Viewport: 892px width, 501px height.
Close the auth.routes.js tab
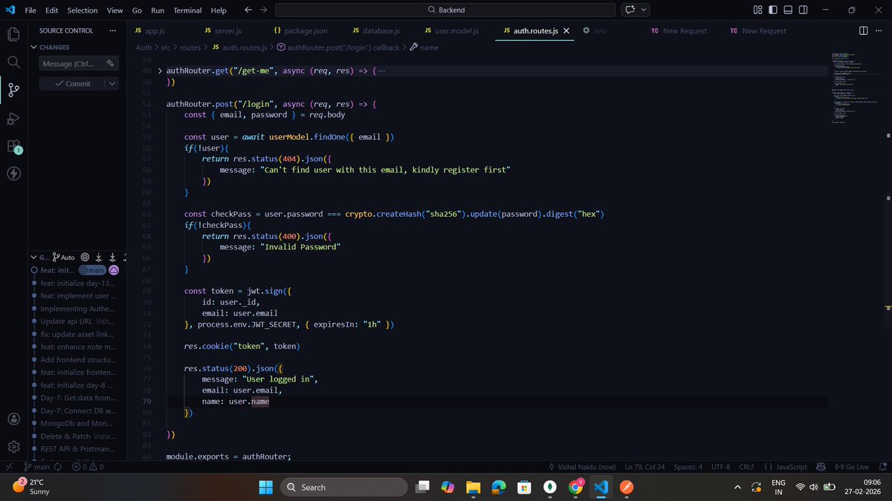(x=566, y=31)
